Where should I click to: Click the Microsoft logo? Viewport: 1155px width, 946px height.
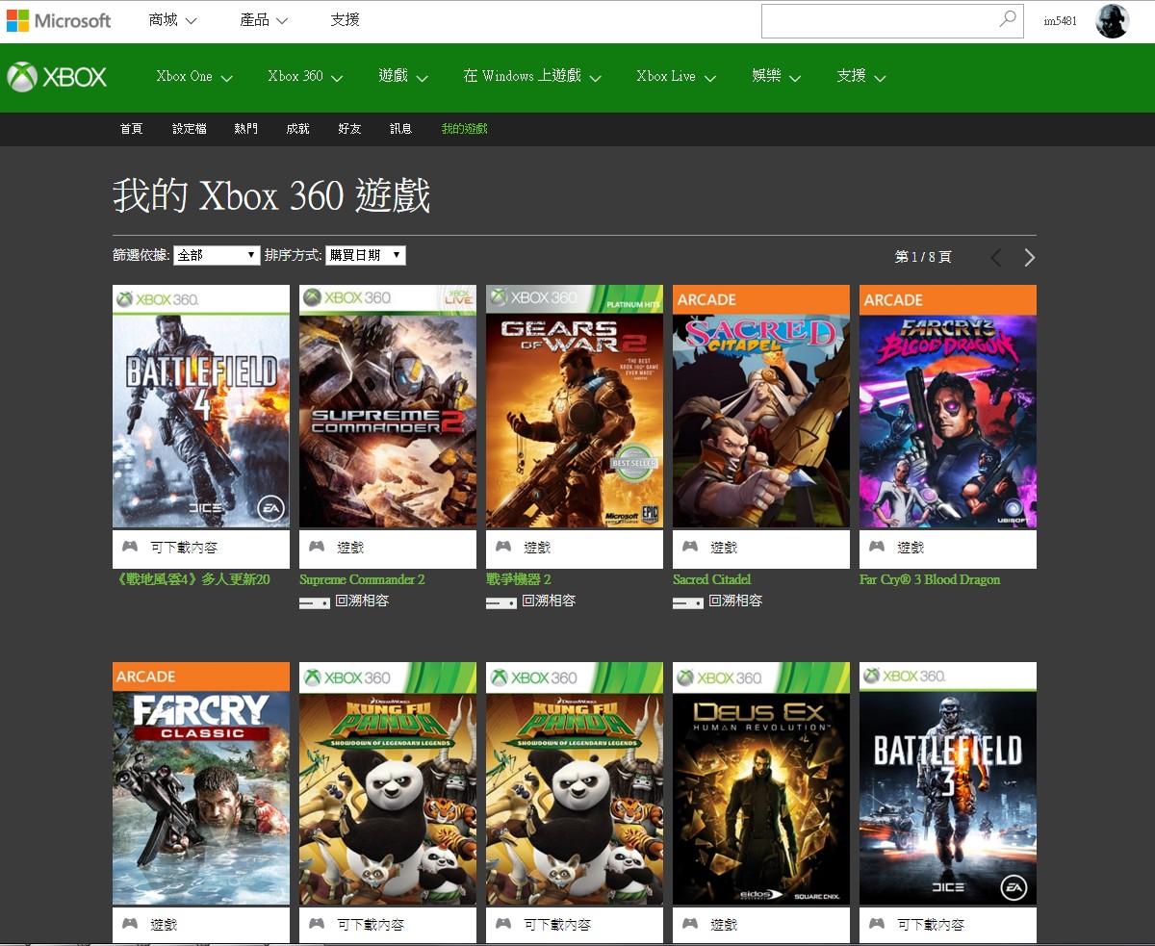click(x=59, y=20)
